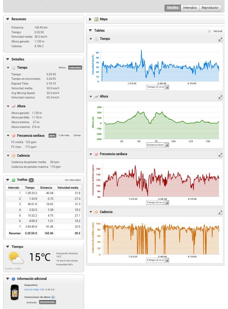Click the green Vueltas laps icon
This screenshot has width=228, height=309.
[x=13, y=180]
